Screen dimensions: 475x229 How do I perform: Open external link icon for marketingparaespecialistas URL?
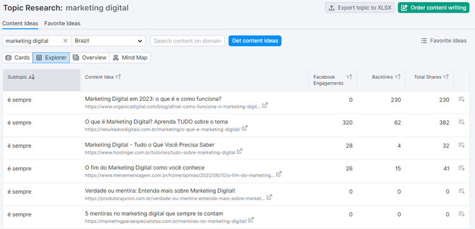coord(251,220)
